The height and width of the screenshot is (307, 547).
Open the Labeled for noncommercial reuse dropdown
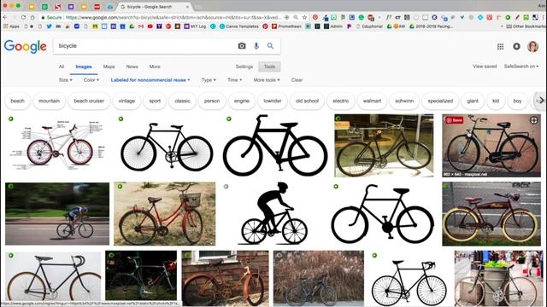(x=150, y=80)
